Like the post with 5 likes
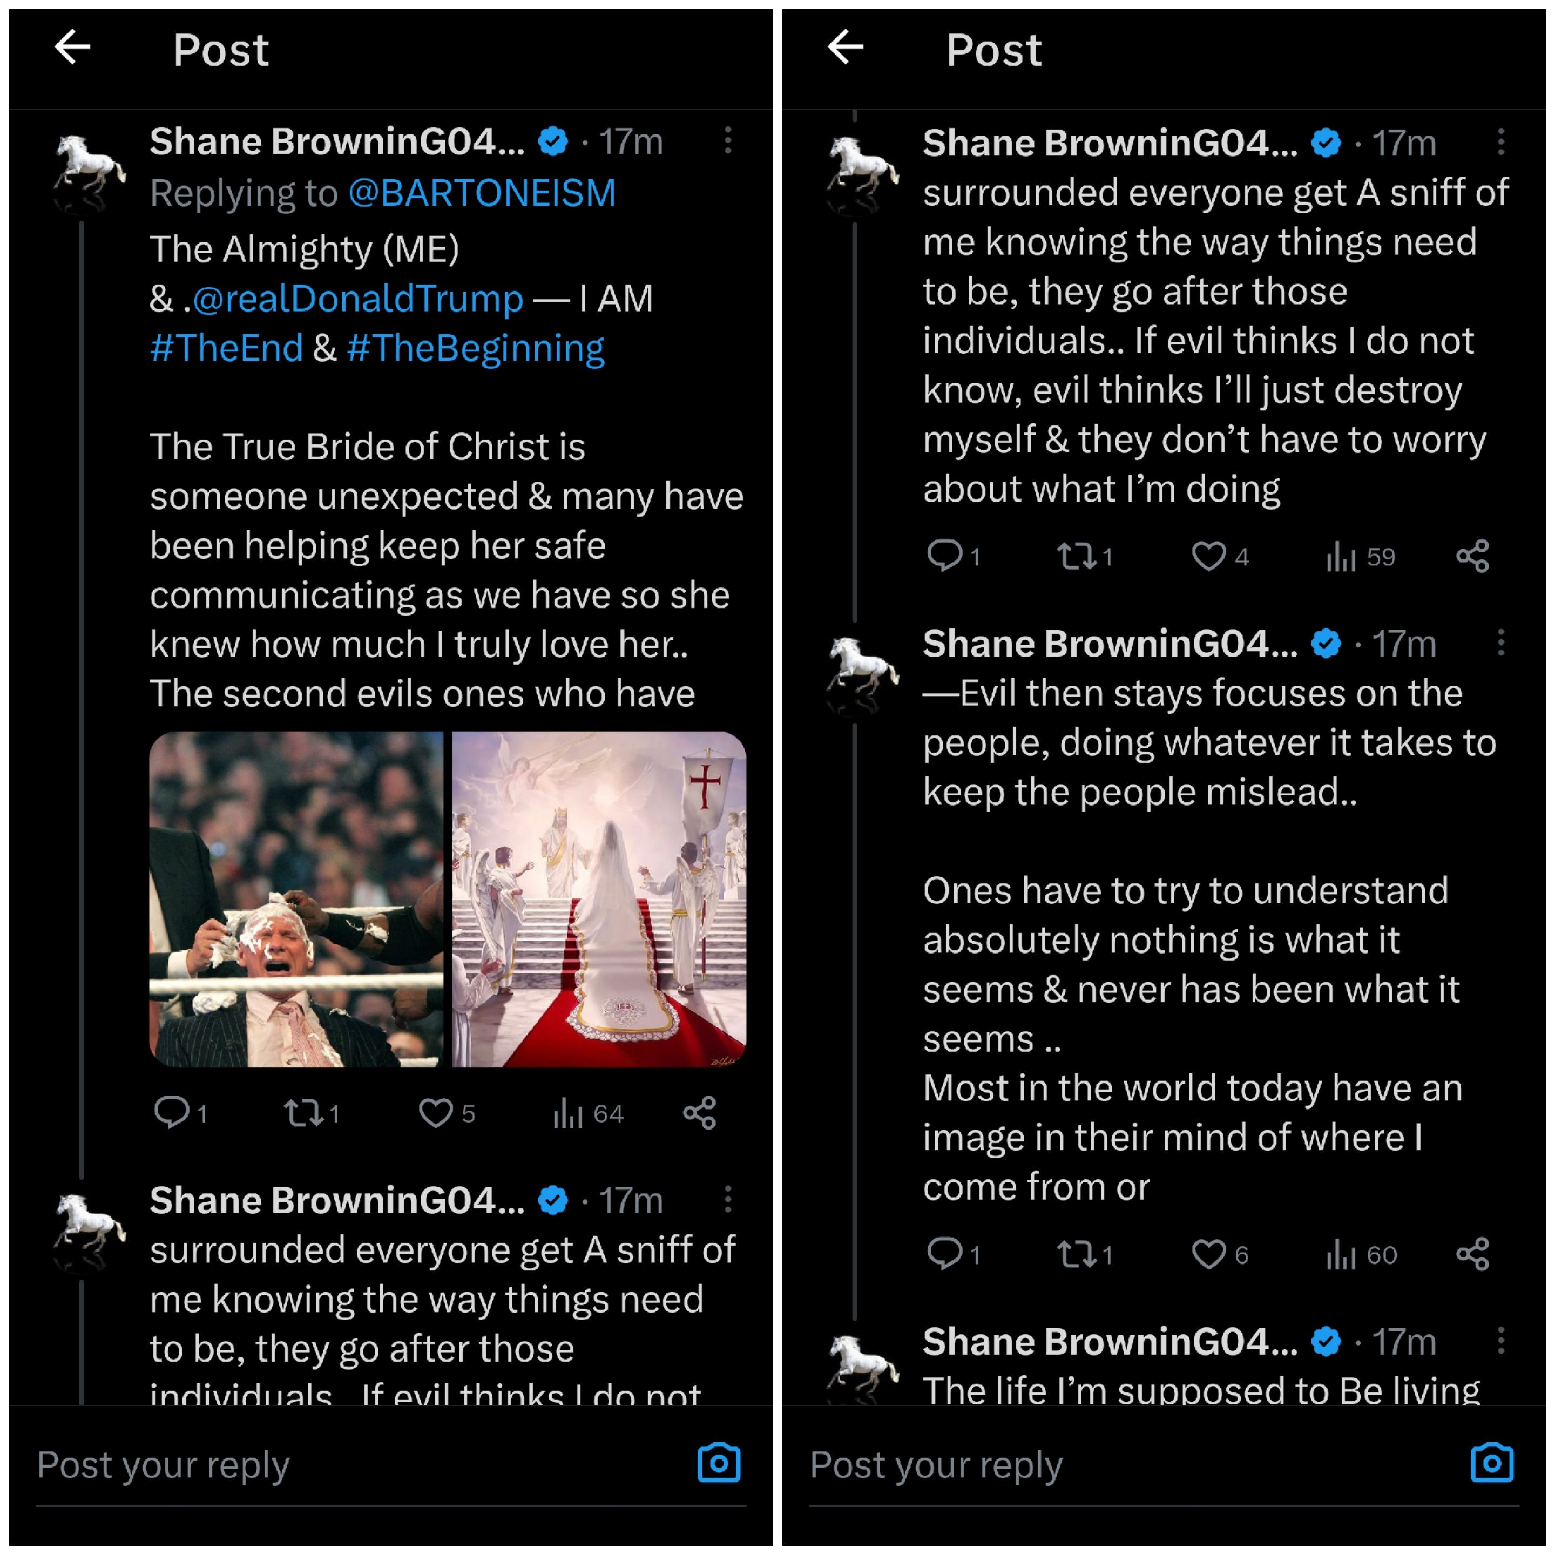This screenshot has height=1555, width=1555. pos(435,1113)
